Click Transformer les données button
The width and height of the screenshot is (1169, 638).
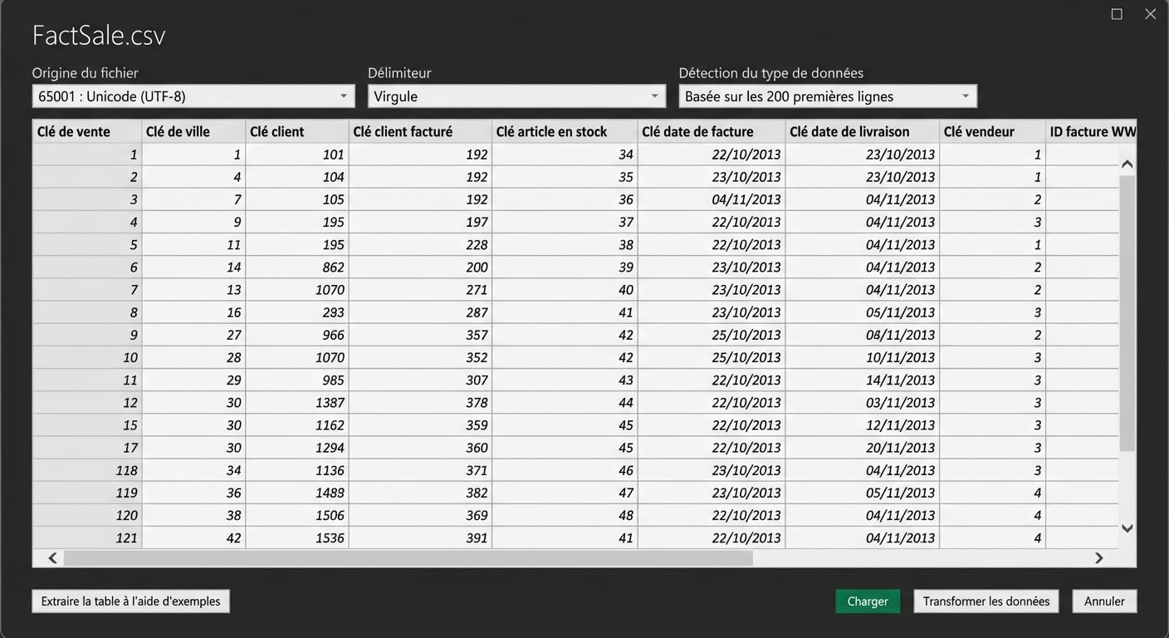pos(986,601)
